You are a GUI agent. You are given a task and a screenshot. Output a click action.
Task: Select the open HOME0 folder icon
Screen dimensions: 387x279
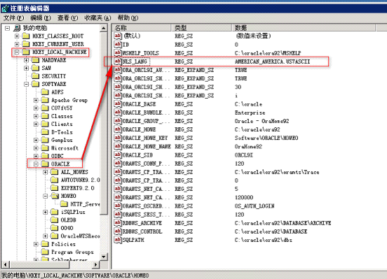pyautogui.click(x=55, y=196)
